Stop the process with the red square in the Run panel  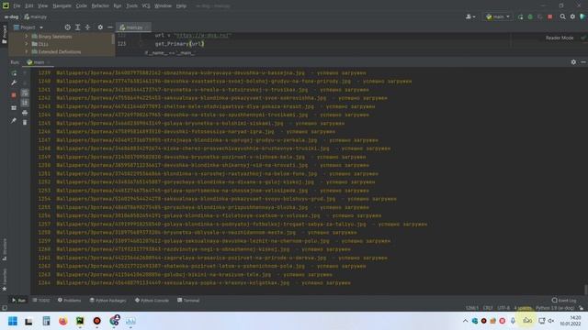pyautogui.click(x=14, y=95)
